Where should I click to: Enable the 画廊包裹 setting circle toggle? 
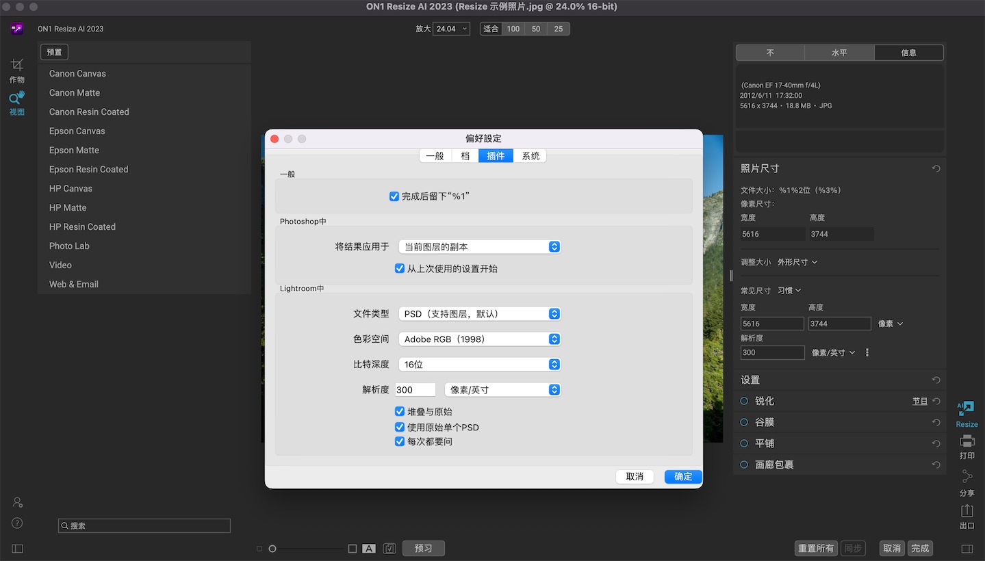(x=744, y=465)
